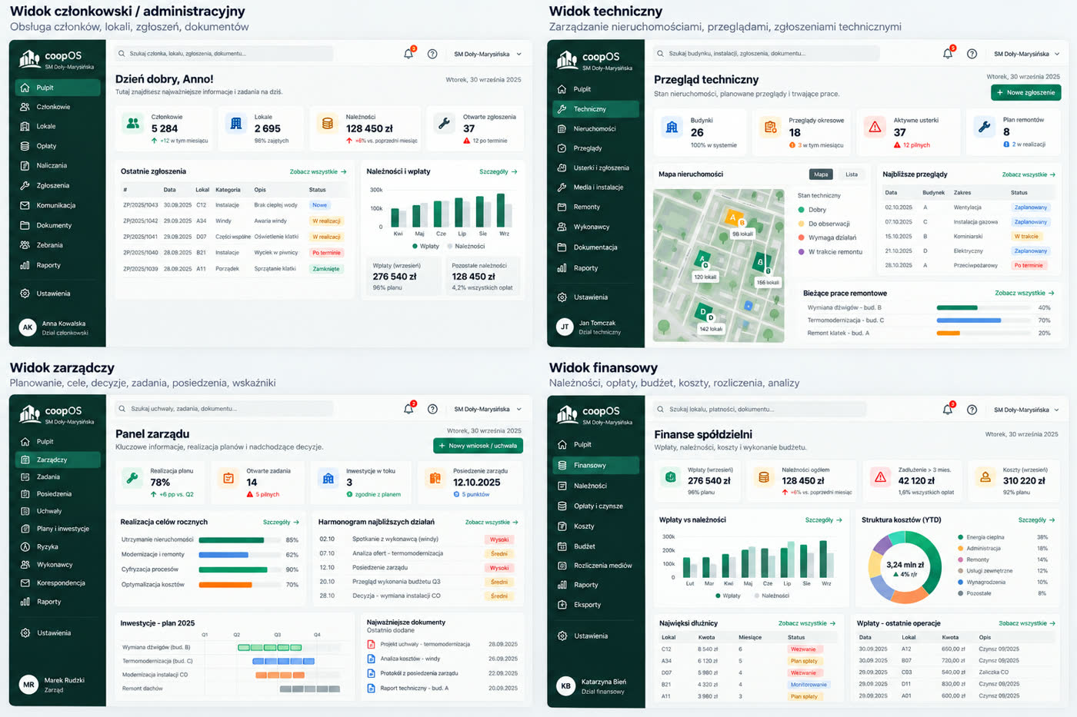Click the warning icon on Aktywne usterki card
Viewport: 1077px width, 717px height.
[875, 128]
